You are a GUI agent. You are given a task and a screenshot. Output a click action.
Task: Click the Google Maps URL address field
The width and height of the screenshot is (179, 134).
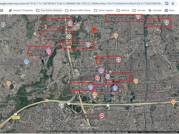click(x=81, y=4)
